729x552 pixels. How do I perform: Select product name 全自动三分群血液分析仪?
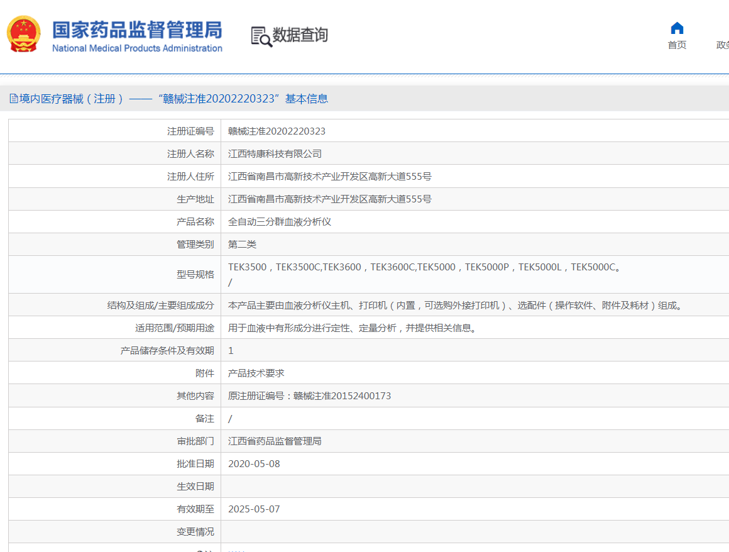(280, 222)
